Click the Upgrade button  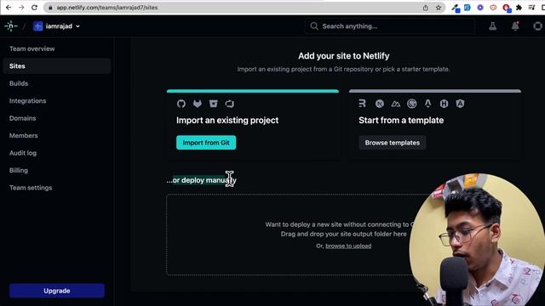pyautogui.click(x=57, y=291)
